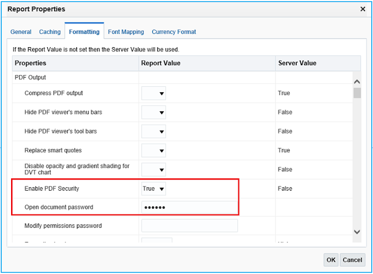373x274 pixels.
Task: Open Replace smart quotes dropdown
Action: [154, 150]
